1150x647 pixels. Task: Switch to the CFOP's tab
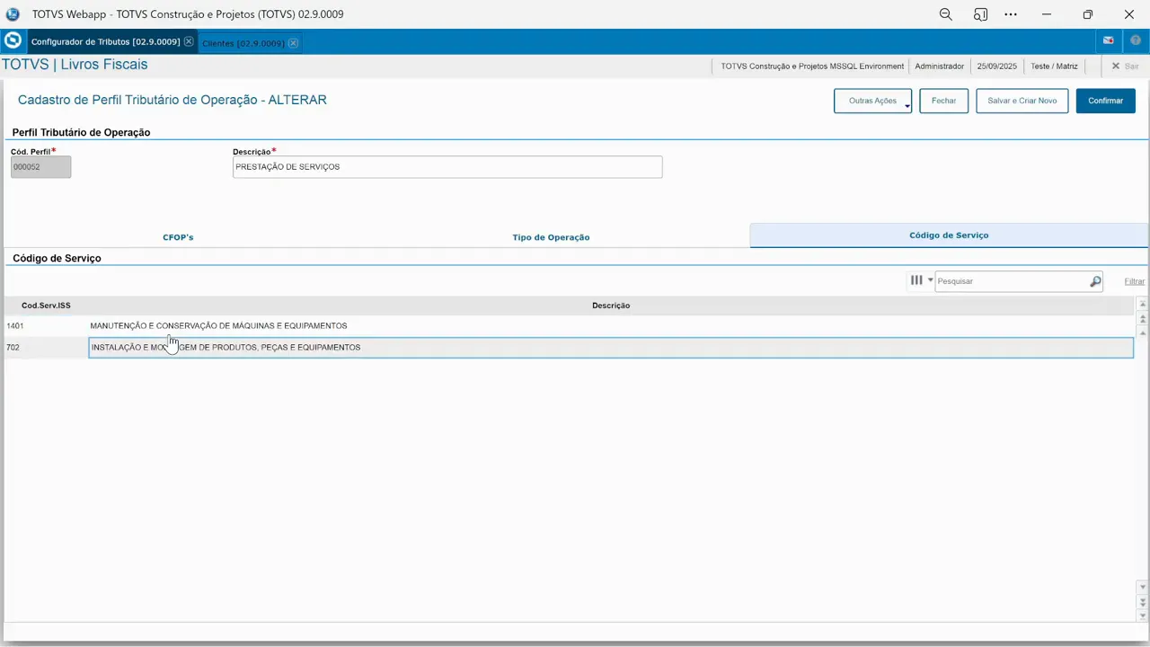point(177,236)
